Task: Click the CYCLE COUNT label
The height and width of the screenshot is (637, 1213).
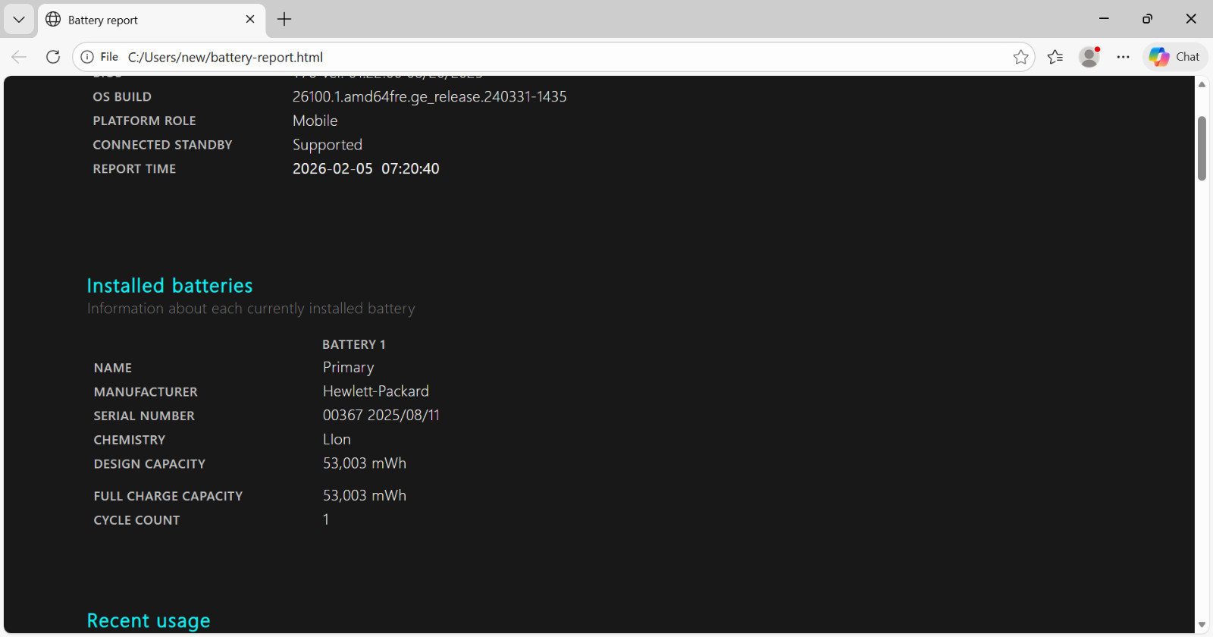Action: 136,520
